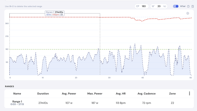The width and height of the screenshot is (197, 111).
Task: Sort by the Duration column header
Action: [43, 93]
